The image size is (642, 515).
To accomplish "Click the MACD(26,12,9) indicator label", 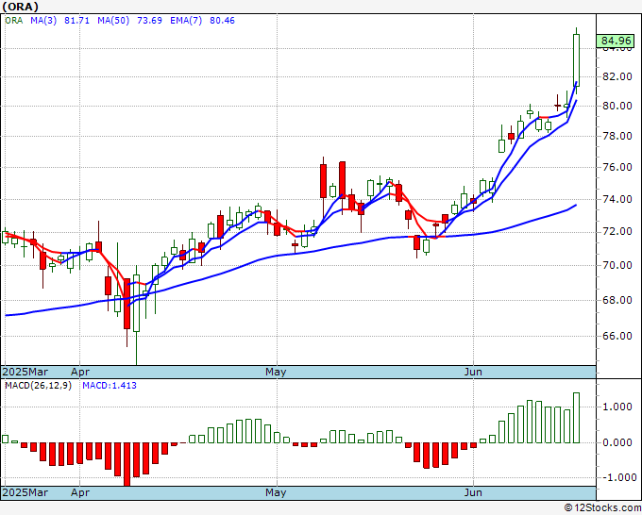I will tap(38, 386).
